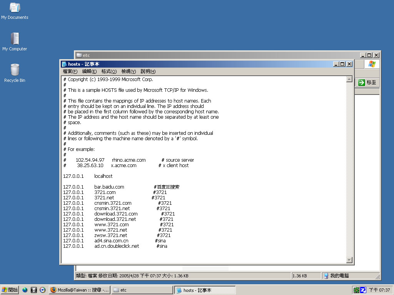394x295 pixels.
Task: Click the 開始 Start button
Action: pos(10,290)
